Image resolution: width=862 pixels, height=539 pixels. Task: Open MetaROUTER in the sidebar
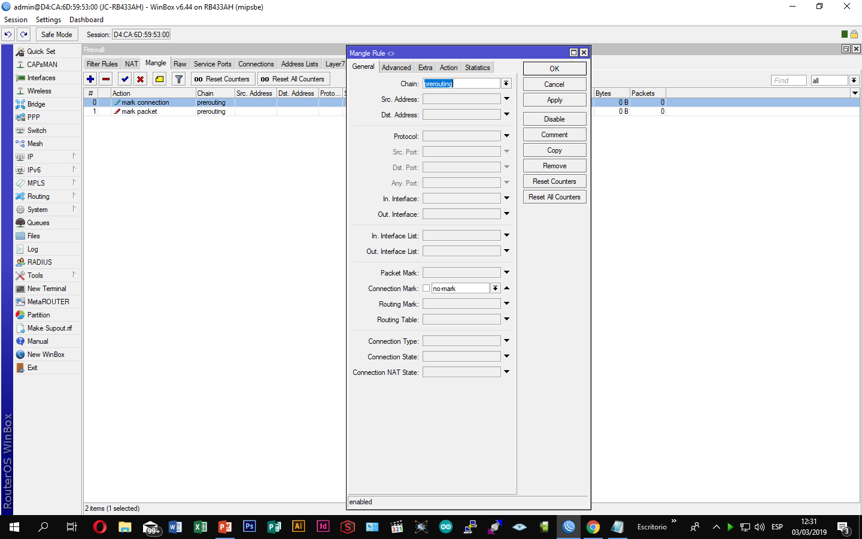coord(47,302)
